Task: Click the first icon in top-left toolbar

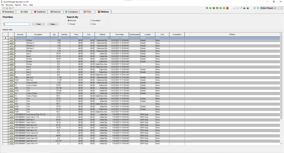Action: pyautogui.click(x=3, y=8)
